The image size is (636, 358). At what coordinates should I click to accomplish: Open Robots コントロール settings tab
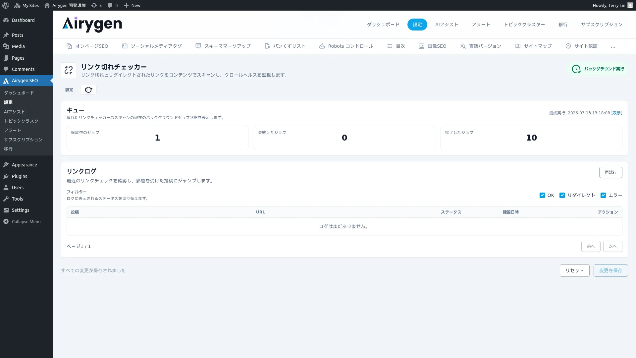click(346, 46)
